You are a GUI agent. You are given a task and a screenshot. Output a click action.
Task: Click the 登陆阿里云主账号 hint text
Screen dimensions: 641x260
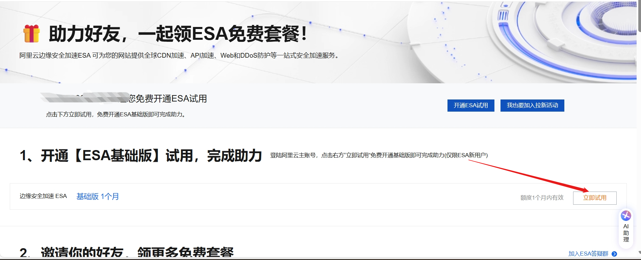379,155
